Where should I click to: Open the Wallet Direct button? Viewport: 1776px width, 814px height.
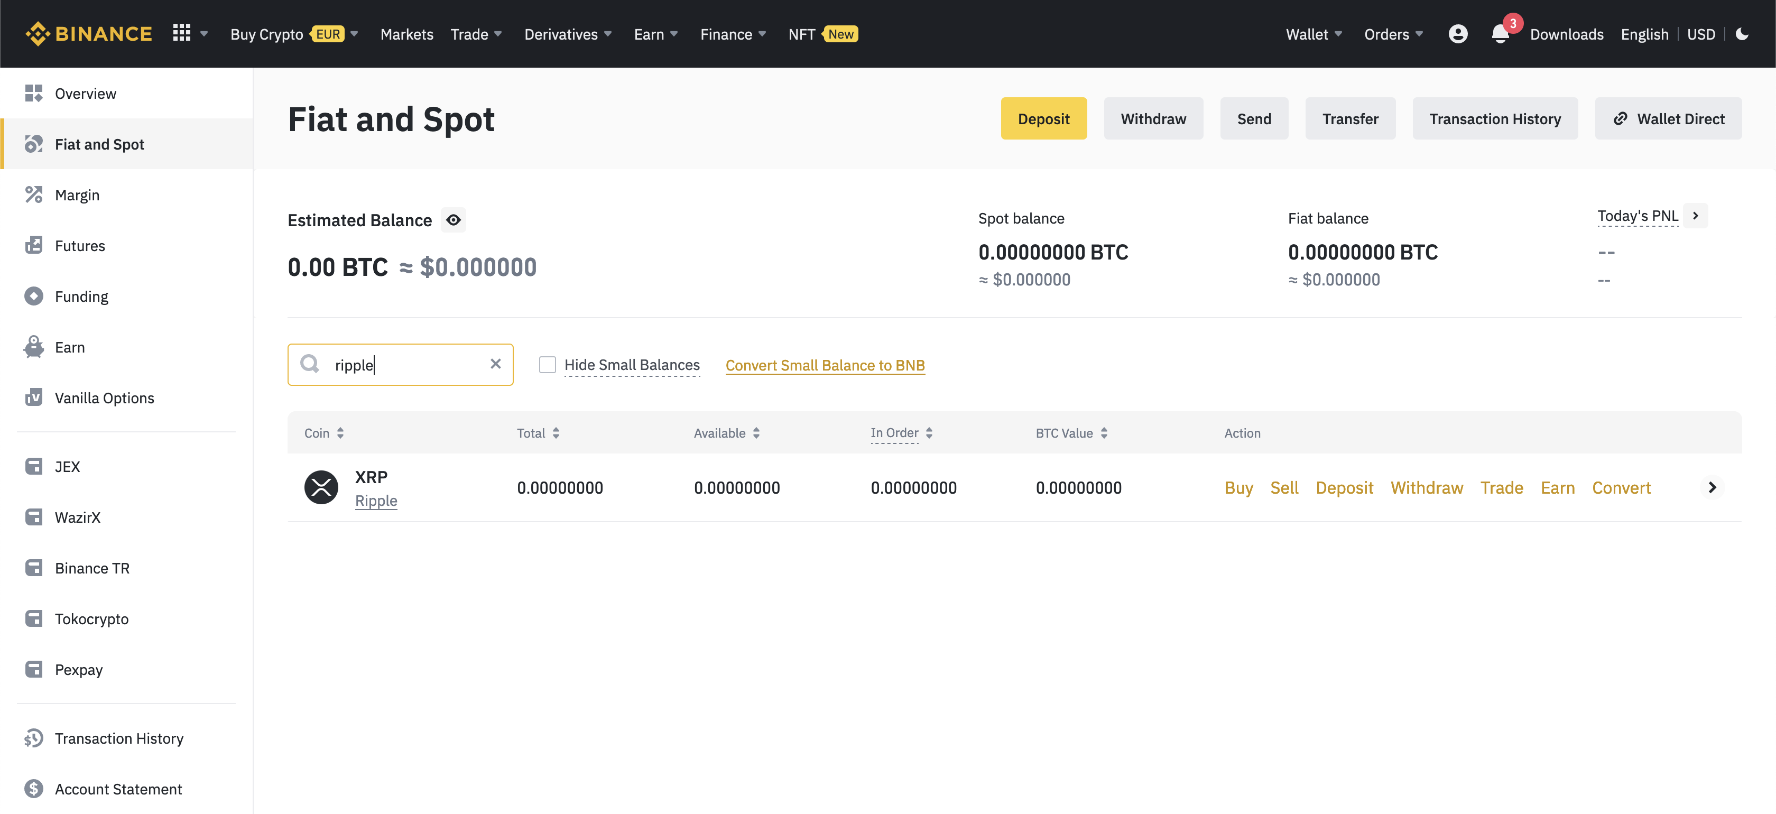pyautogui.click(x=1668, y=118)
